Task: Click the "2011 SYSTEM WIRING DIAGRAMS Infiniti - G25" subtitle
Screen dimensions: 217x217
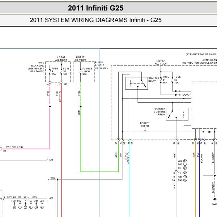Action: coord(95,20)
